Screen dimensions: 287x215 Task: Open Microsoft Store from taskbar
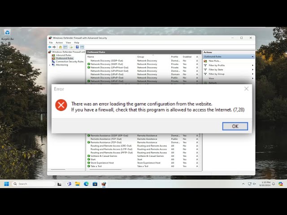95,184
